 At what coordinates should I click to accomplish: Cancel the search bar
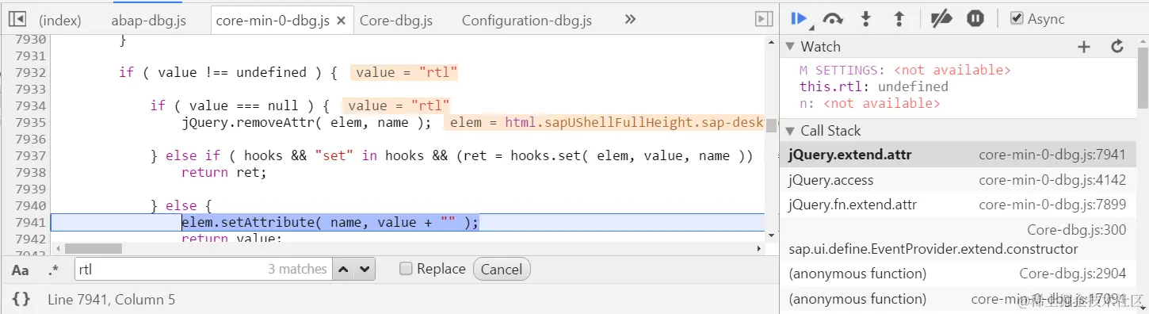click(502, 270)
